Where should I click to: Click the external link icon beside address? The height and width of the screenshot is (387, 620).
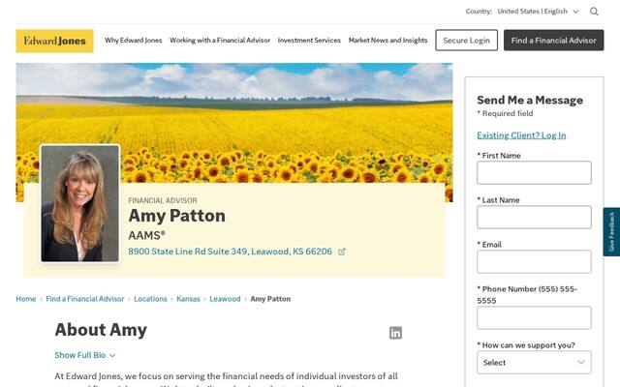(342, 252)
